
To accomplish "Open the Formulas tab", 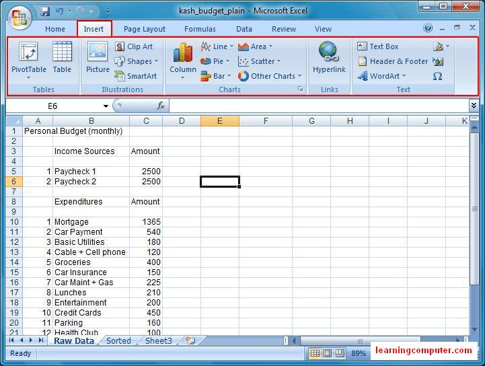I will click(x=200, y=29).
